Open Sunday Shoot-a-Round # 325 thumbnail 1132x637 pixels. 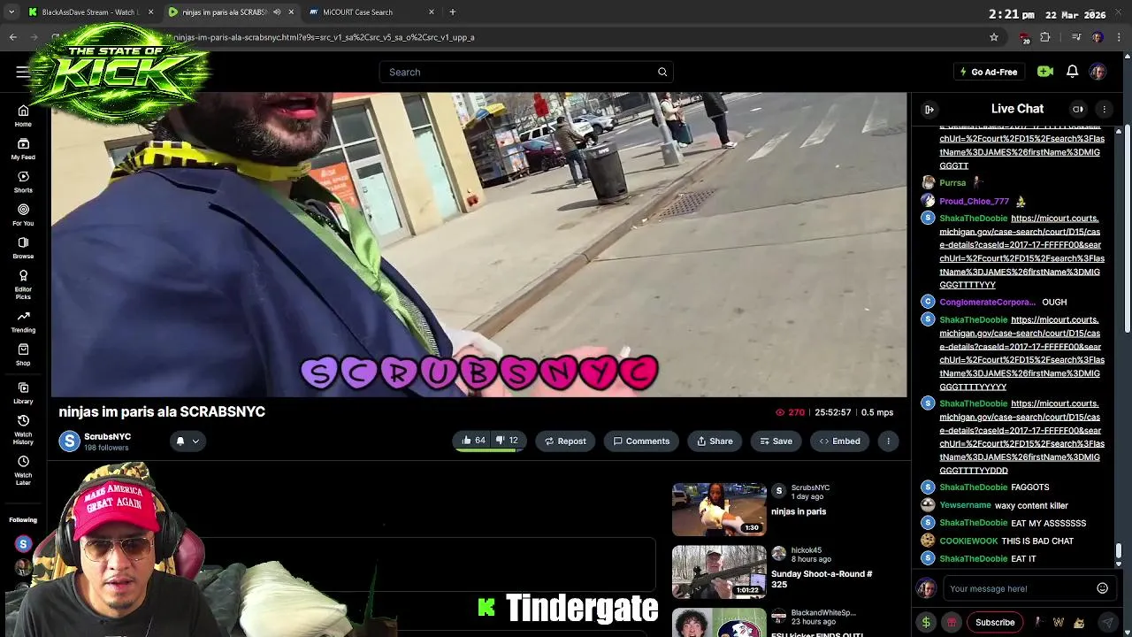pyautogui.click(x=719, y=572)
